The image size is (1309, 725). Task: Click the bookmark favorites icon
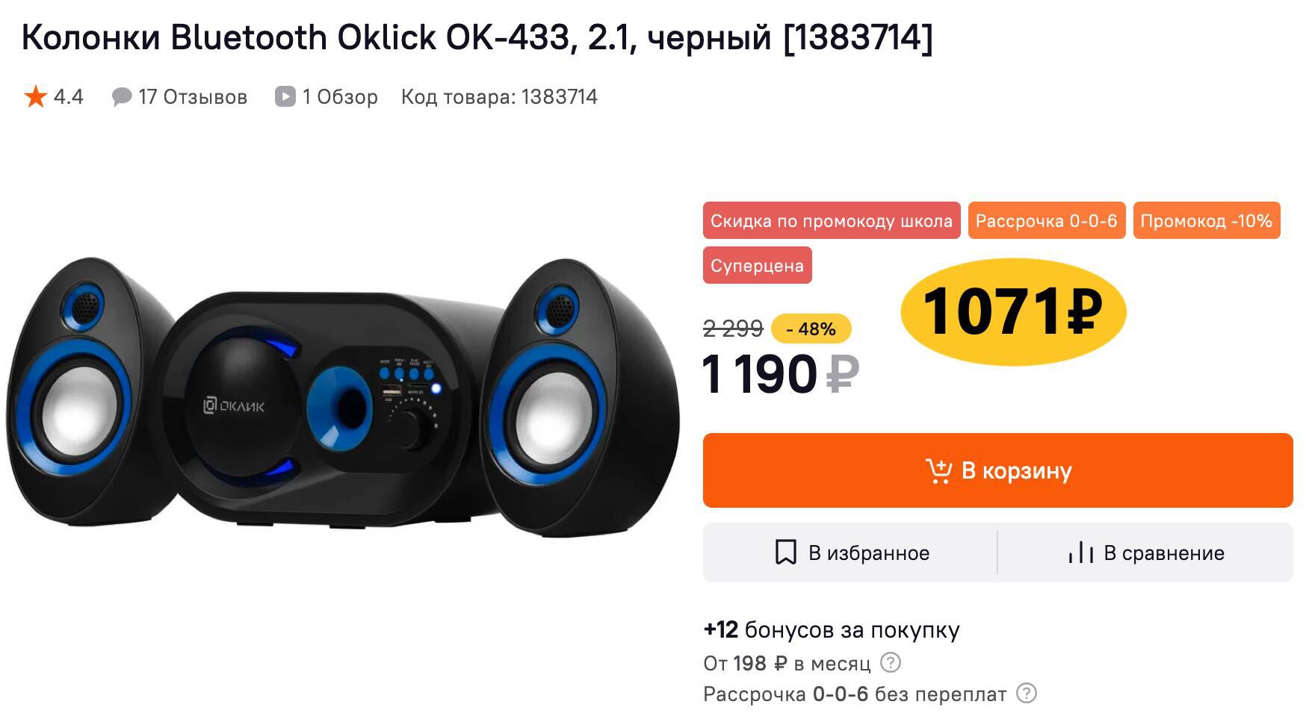785,553
